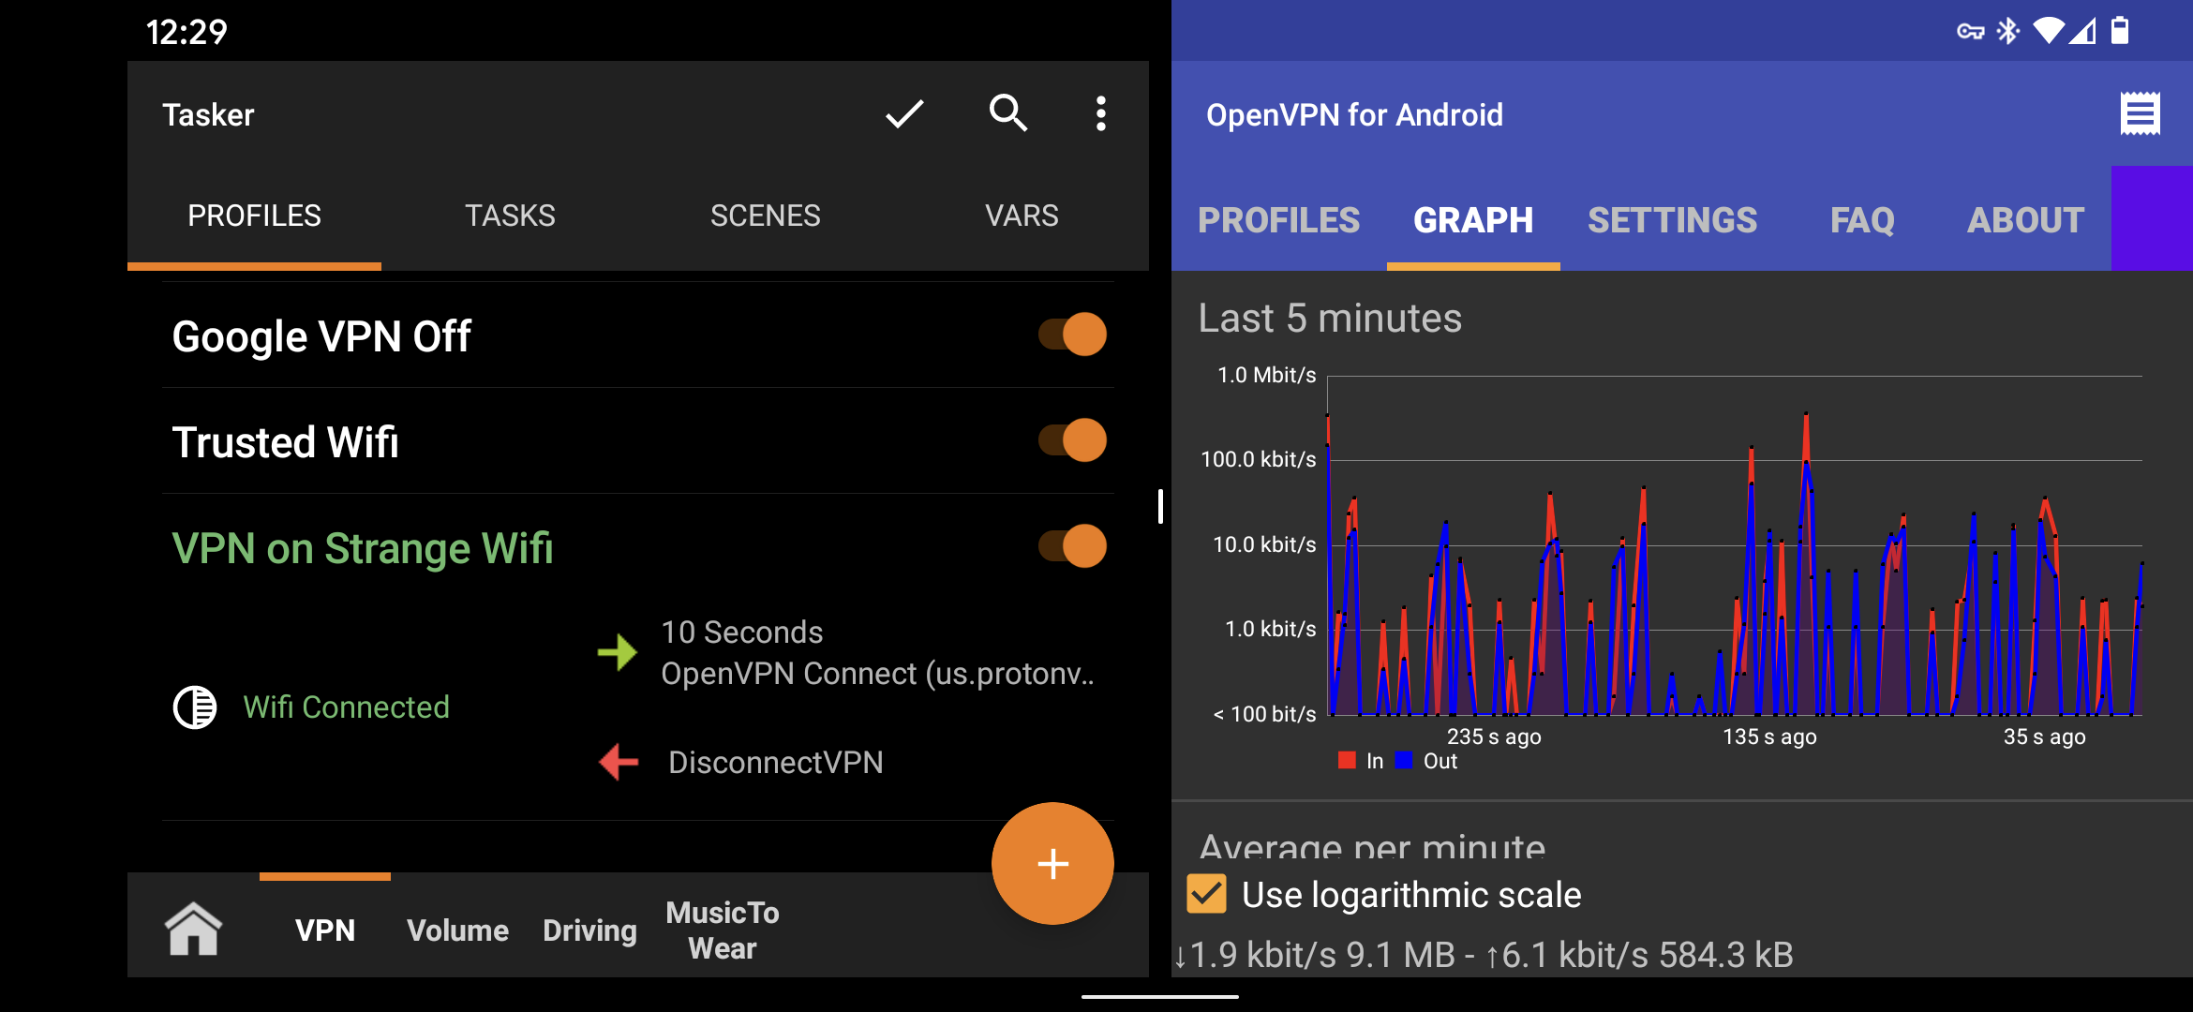The image size is (2193, 1012).
Task: Tap the Tasker apply checkmark icon
Action: coord(904,114)
